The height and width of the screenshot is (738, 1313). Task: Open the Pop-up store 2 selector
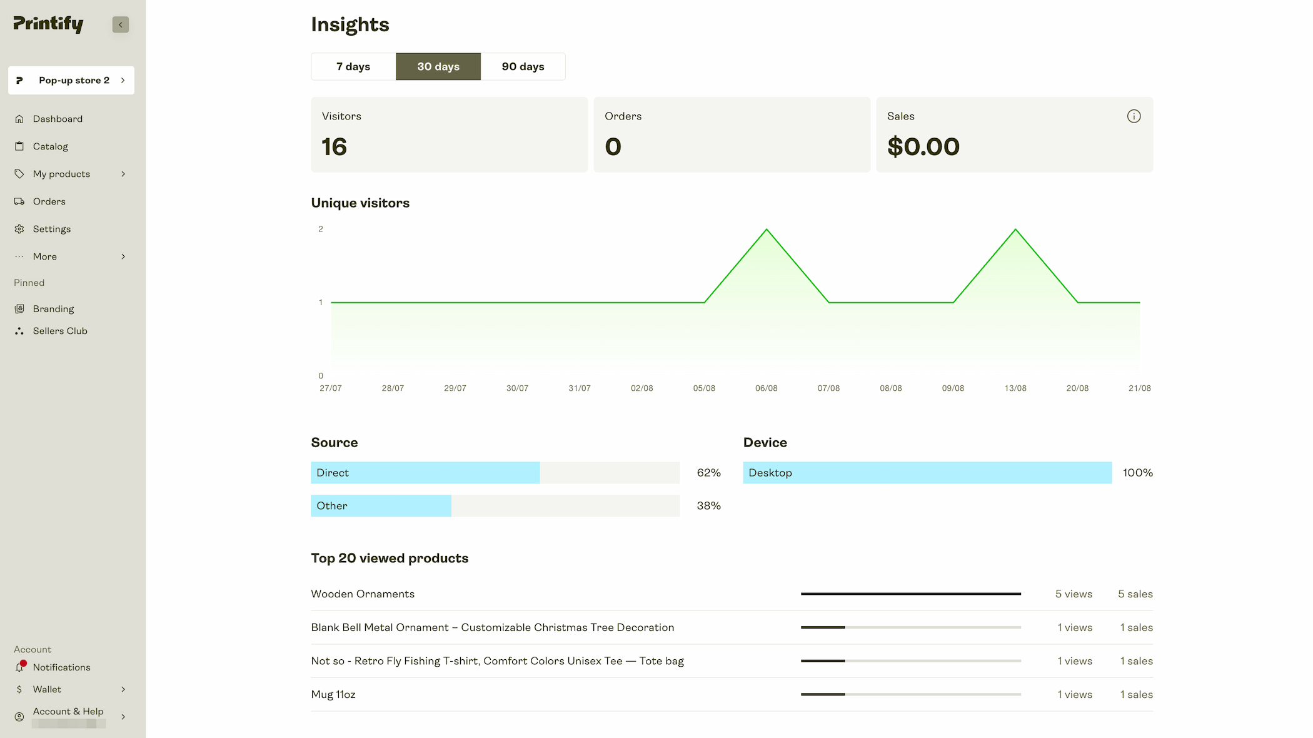(x=71, y=80)
